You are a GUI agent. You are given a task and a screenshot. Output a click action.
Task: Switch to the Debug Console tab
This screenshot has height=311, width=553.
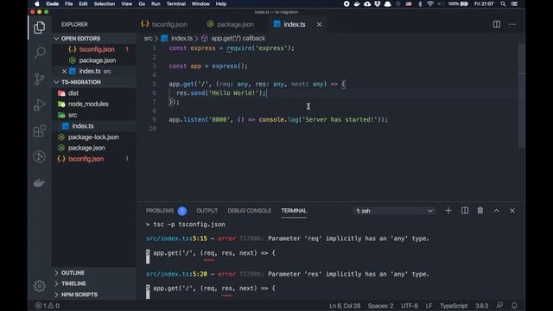tap(250, 211)
